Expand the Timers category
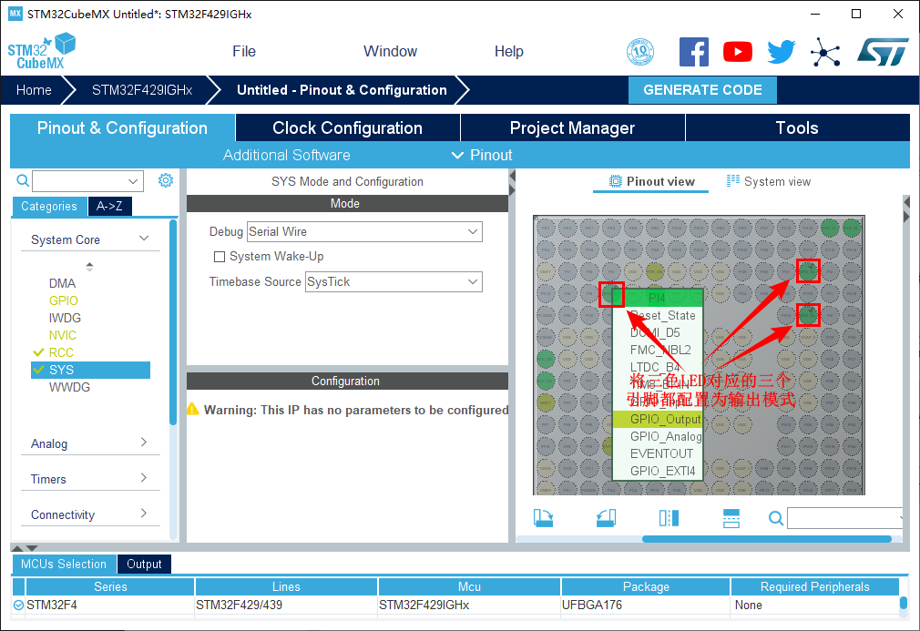Screen dimensions: 920x631 (x=89, y=479)
